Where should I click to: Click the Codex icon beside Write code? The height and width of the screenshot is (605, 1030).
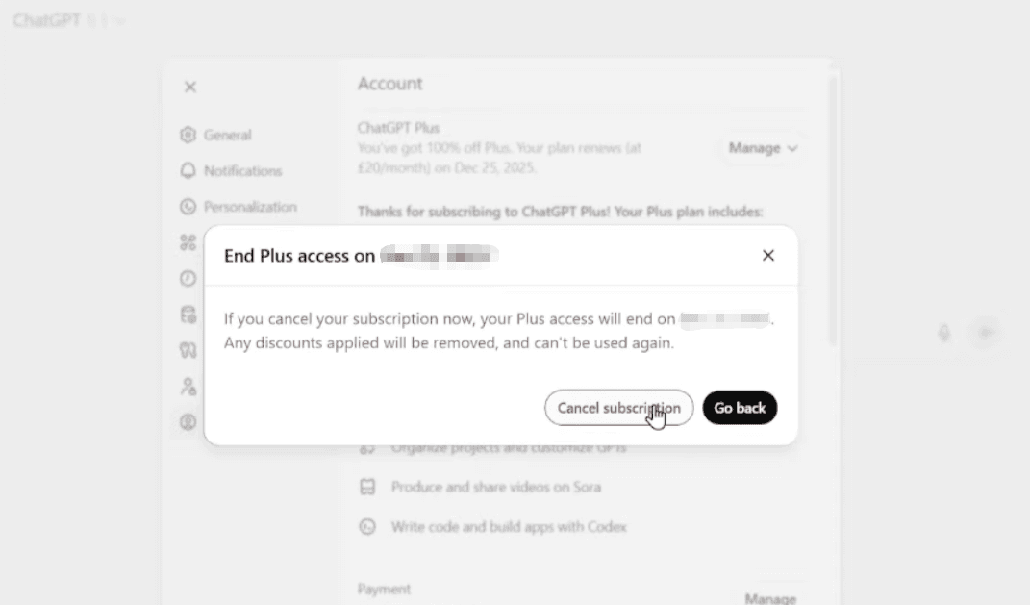click(x=367, y=527)
